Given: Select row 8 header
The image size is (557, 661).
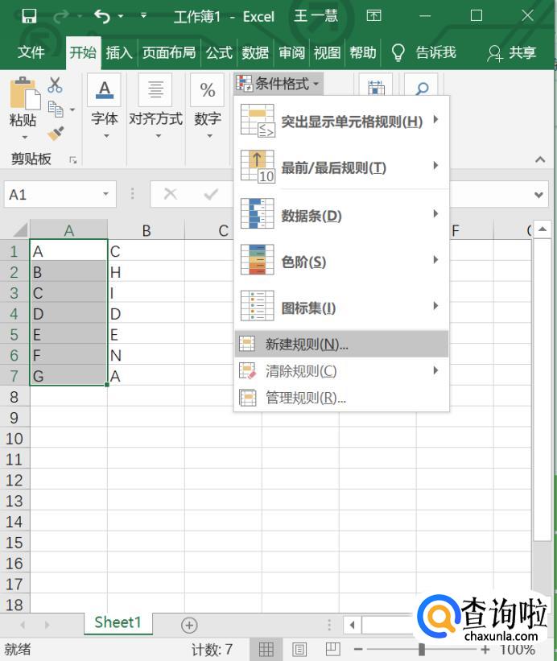Looking at the screenshot, I should click(14, 397).
